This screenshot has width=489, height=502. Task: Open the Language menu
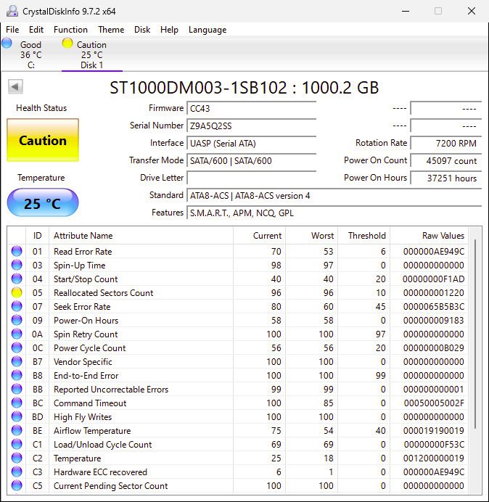click(x=207, y=30)
